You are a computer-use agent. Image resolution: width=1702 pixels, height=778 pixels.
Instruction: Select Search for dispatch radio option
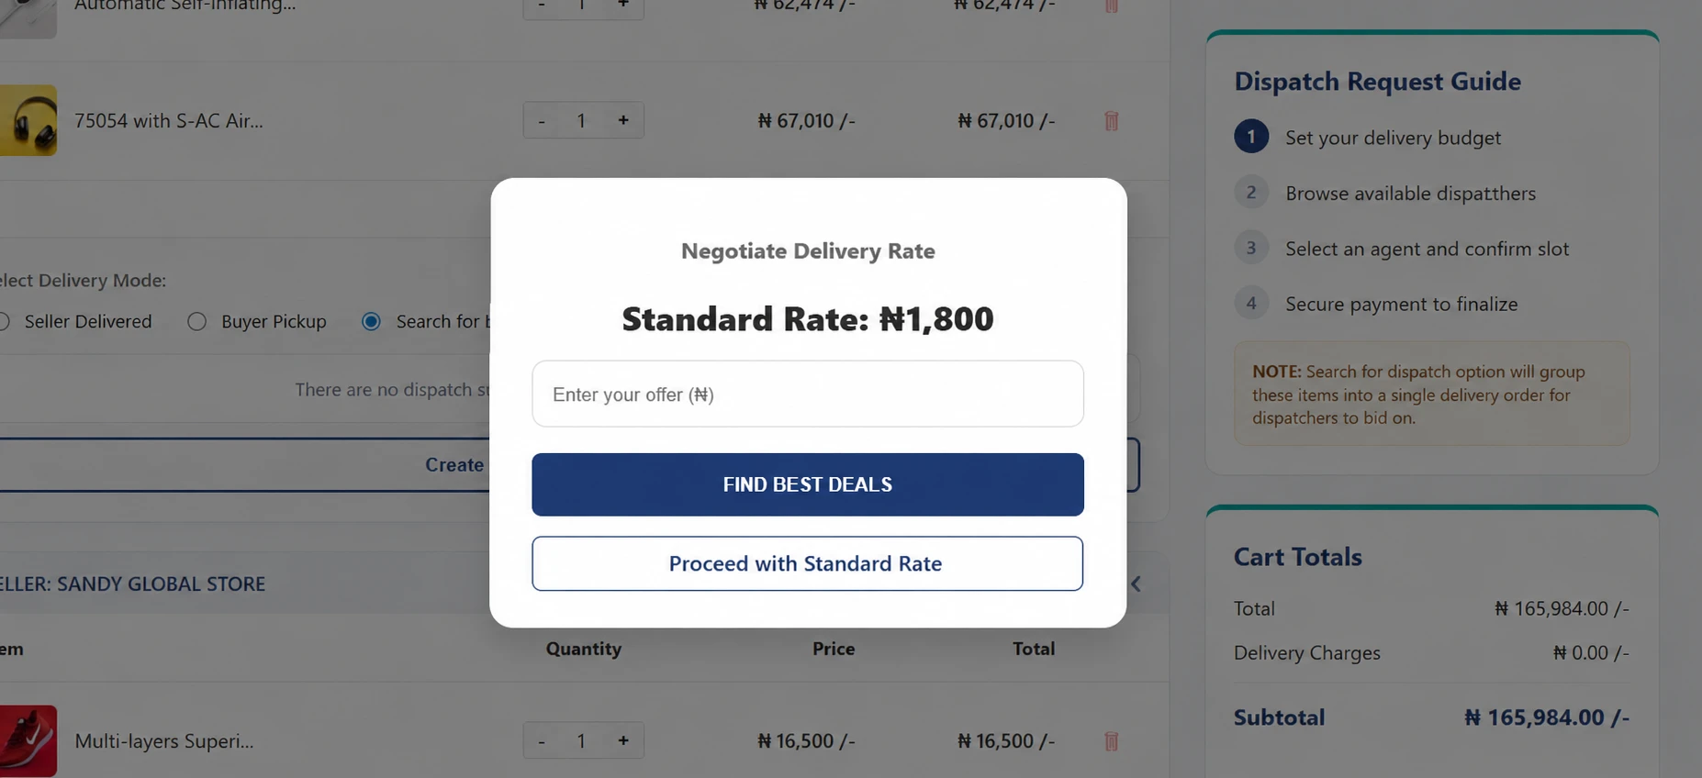click(371, 321)
